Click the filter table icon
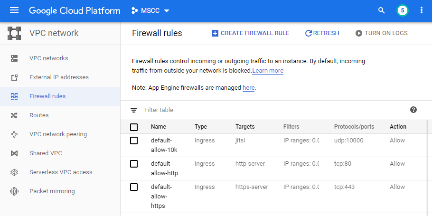This screenshot has height=216, width=432. [134, 110]
